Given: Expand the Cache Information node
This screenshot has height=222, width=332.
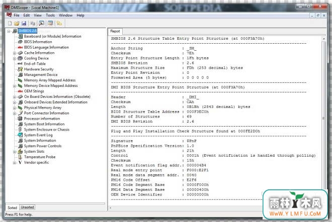Looking at the screenshot, I should (x=15, y=53).
